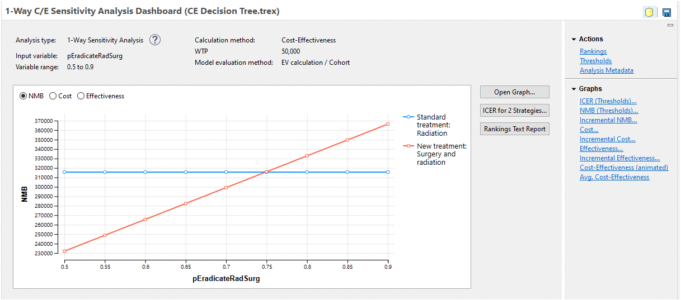This screenshot has height=300, width=681.
Task: Collapse the Graphs section
Action: pyautogui.click(x=574, y=89)
